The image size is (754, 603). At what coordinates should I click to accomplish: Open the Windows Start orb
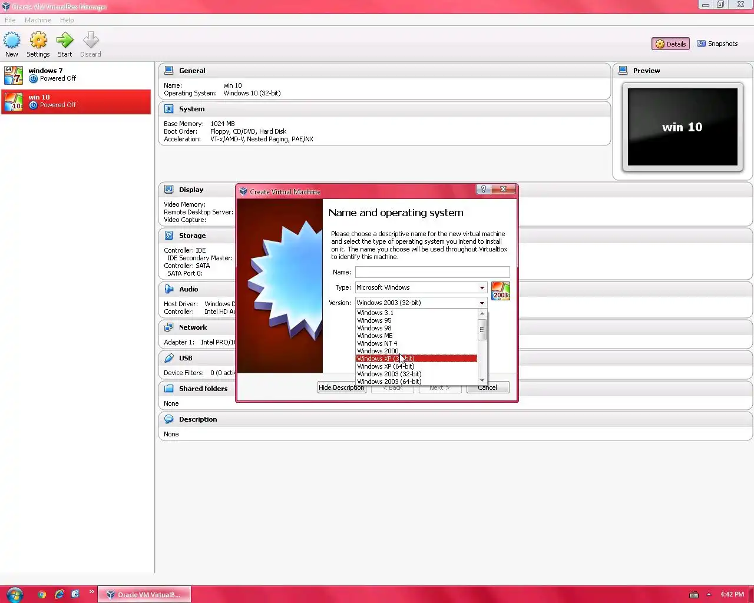point(14,594)
